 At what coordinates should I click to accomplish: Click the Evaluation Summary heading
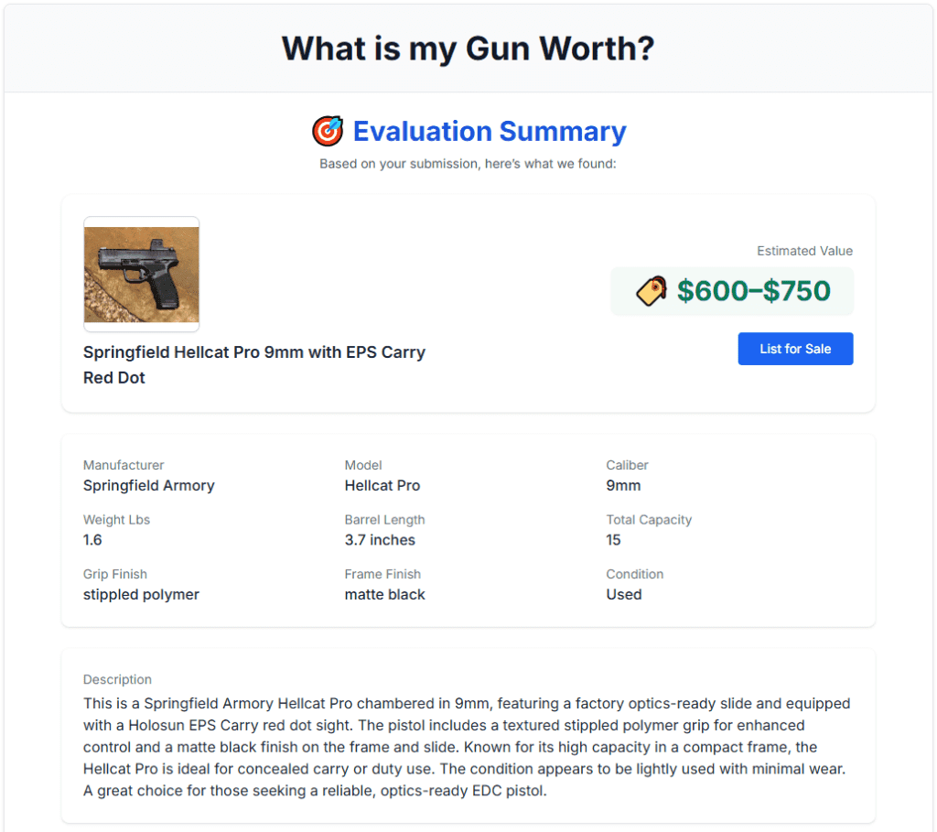(490, 132)
